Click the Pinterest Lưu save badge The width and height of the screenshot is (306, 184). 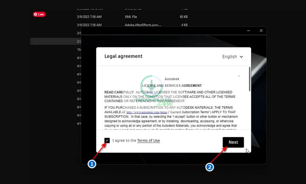(39, 14)
